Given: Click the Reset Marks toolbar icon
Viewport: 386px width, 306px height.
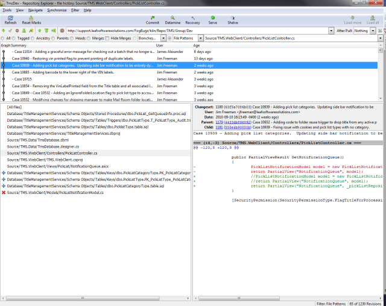Looking at the screenshot, I should tap(31, 20).
